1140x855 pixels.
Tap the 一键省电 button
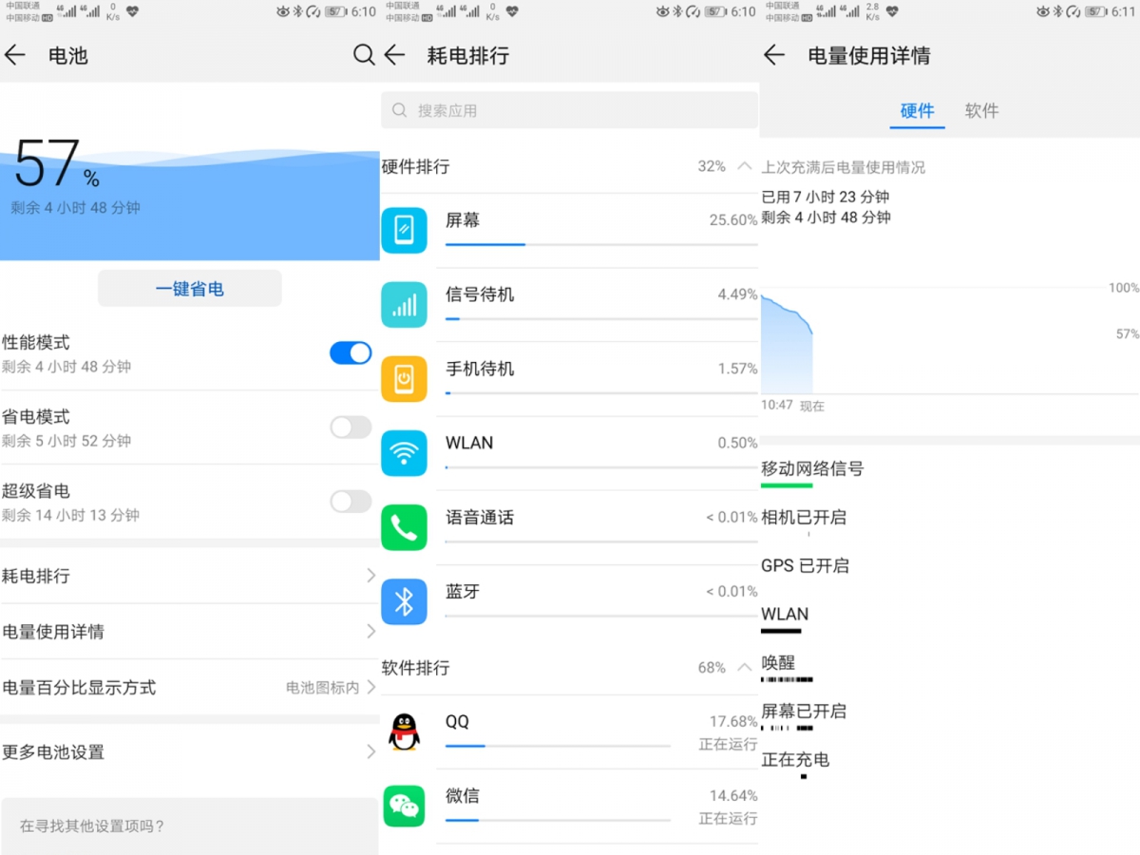pos(189,288)
